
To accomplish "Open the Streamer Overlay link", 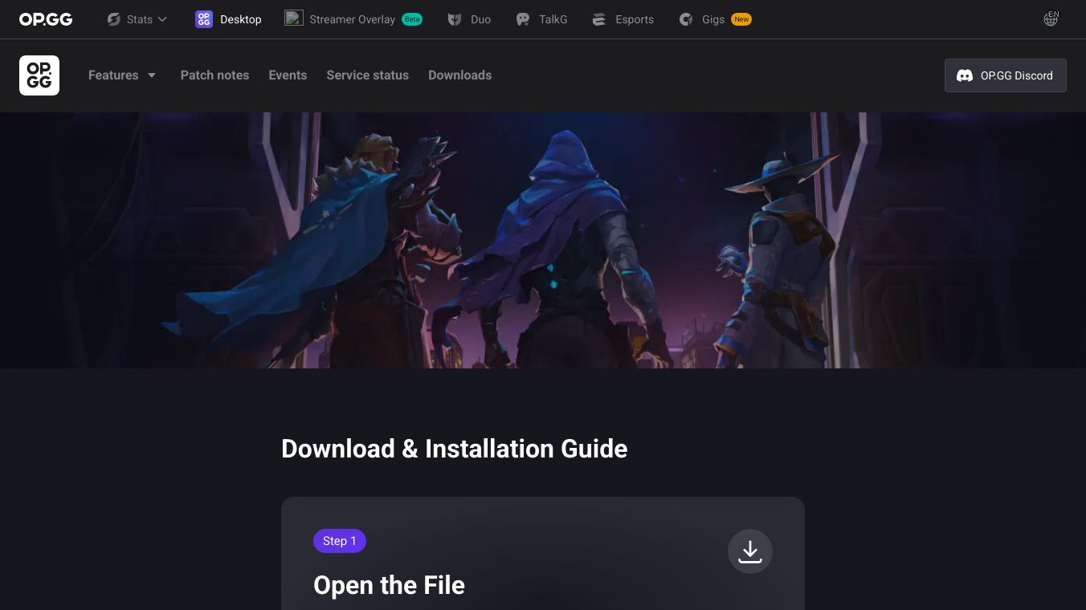I will 352,19.
